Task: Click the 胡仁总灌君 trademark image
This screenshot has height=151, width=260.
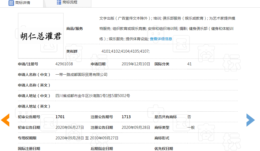Action: [41, 36]
